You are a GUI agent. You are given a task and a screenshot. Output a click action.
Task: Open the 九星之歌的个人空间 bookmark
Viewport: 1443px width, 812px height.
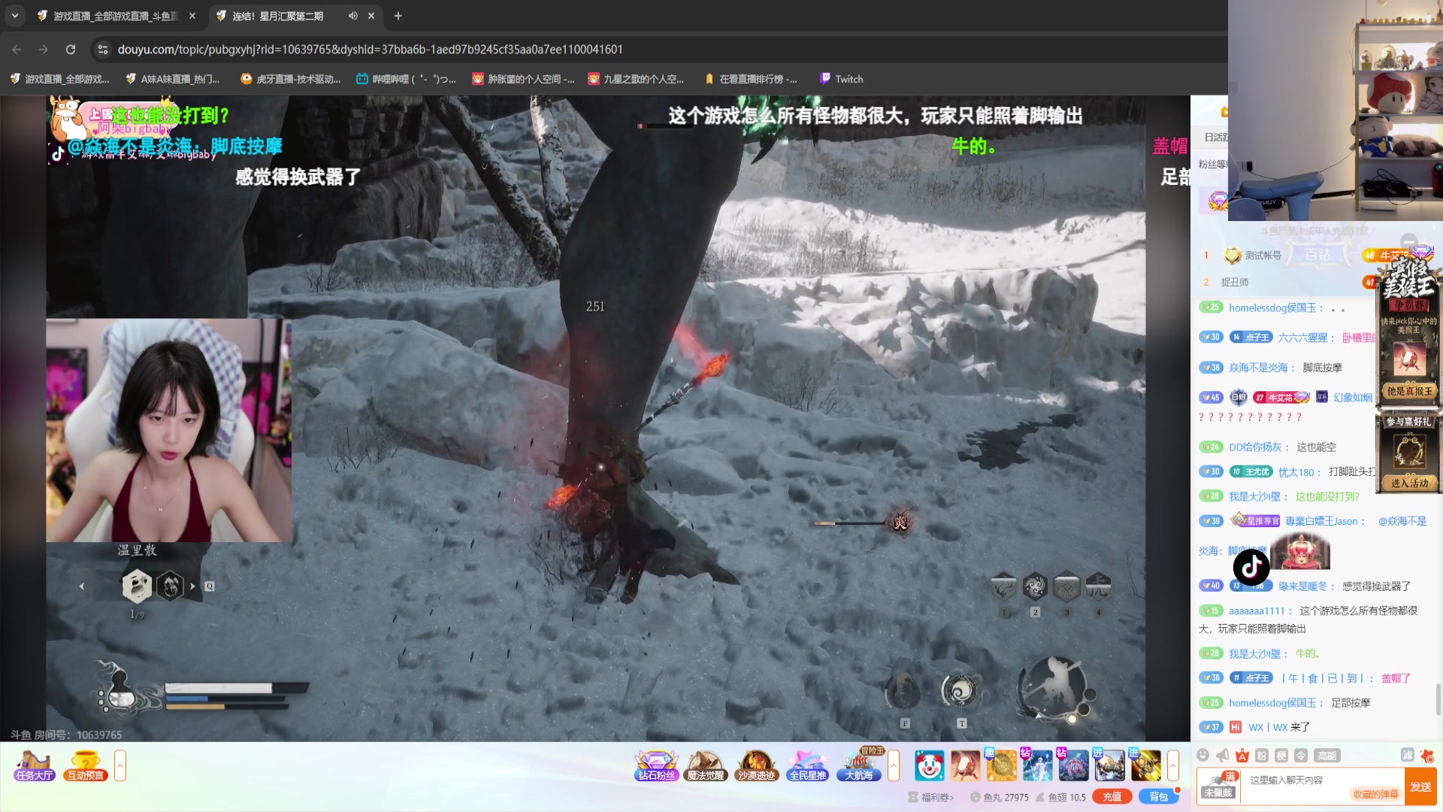coord(637,79)
